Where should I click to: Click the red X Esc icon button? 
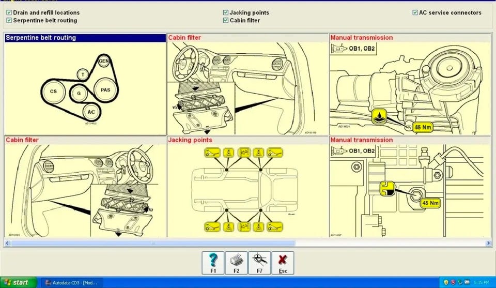tap(283, 263)
